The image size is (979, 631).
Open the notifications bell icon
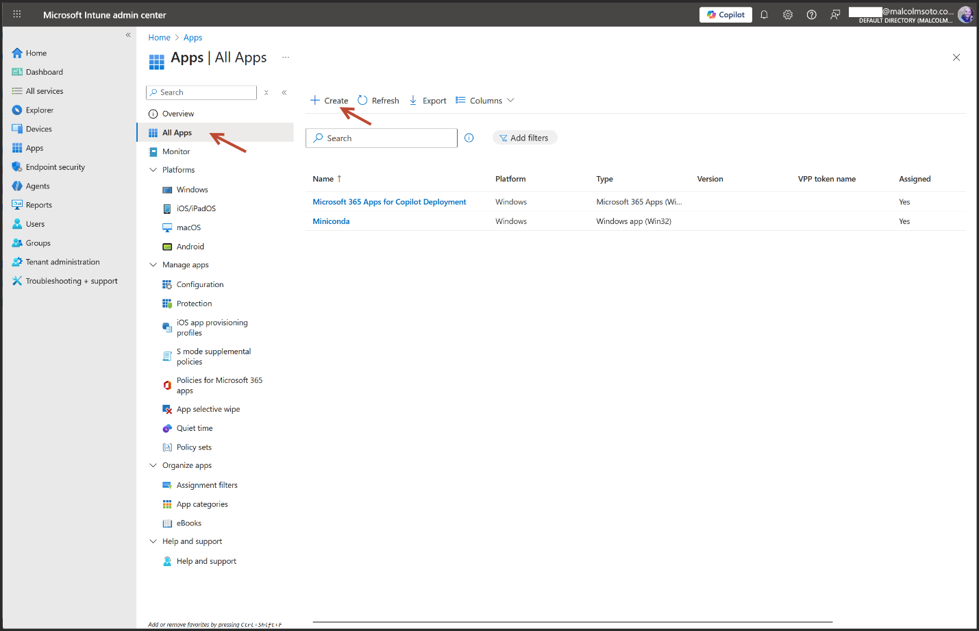pyautogui.click(x=764, y=14)
